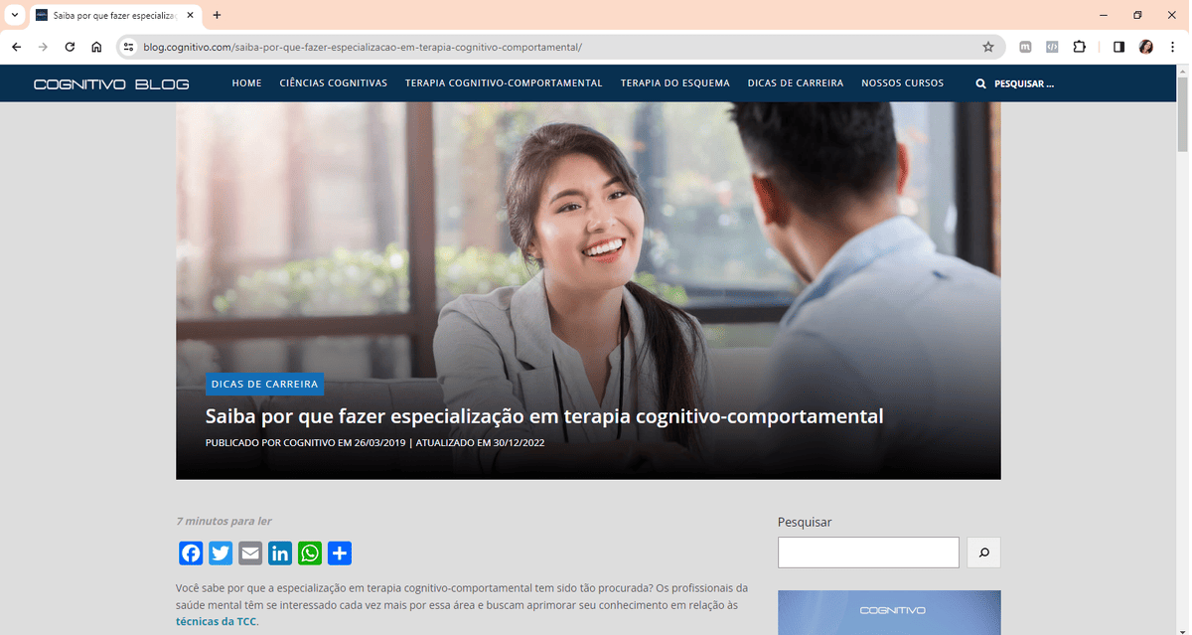Open a new browser tab

pyautogui.click(x=217, y=15)
